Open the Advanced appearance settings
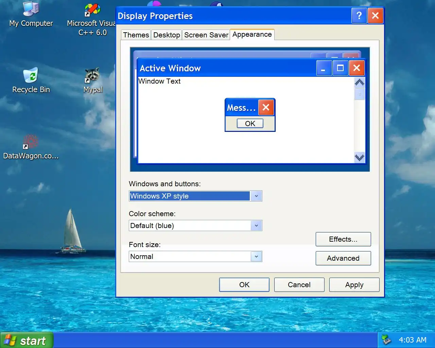 [x=343, y=258]
